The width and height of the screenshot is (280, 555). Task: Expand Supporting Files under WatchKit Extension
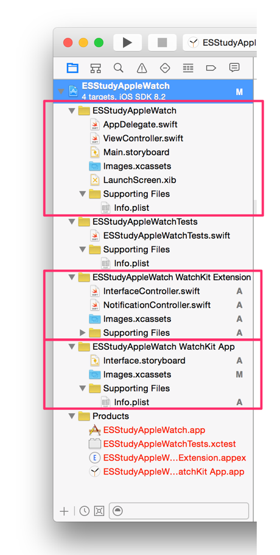click(x=83, y=333)
